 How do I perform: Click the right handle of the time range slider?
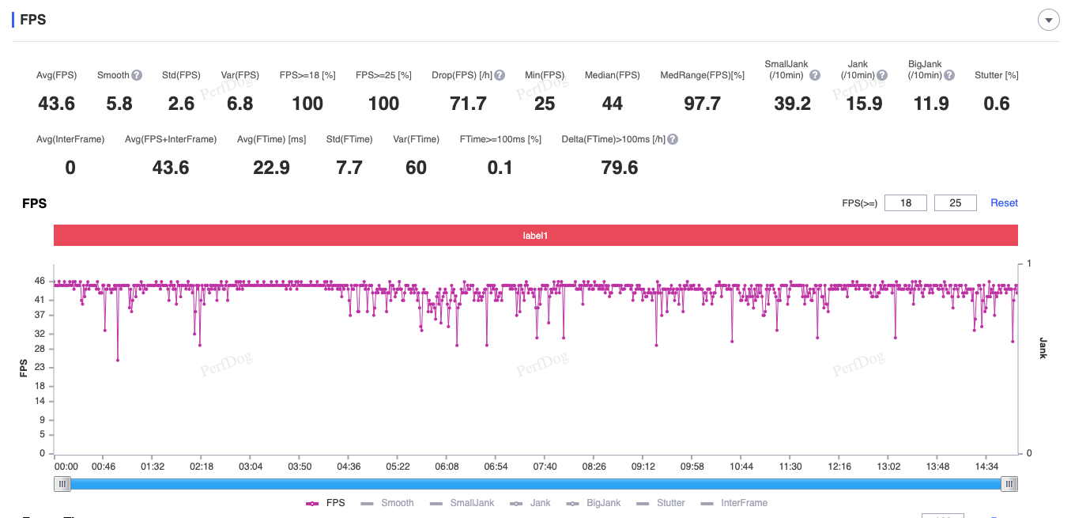tap(1009, 484)
